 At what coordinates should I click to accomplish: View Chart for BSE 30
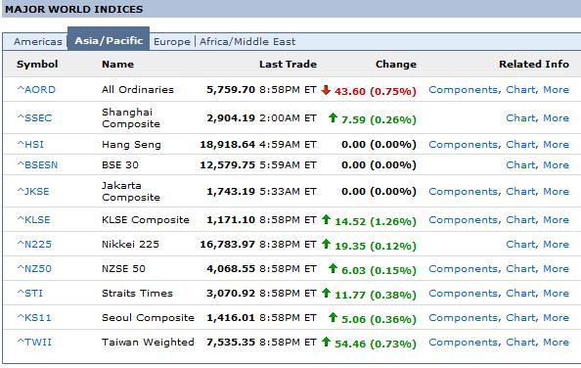pyautogui.click(x=521, y=164)
